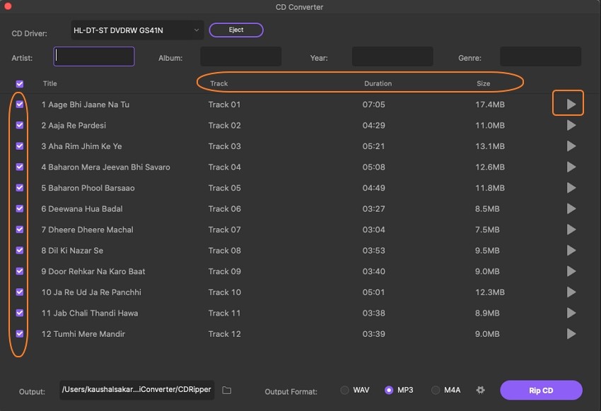Open output format settings gear
Image resolution: width=601 pixels, height=411 pixels.
[x=481, y=391]
